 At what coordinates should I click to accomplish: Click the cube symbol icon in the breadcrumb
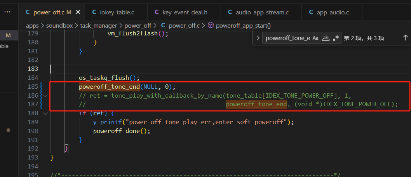[x=211, y=25]
